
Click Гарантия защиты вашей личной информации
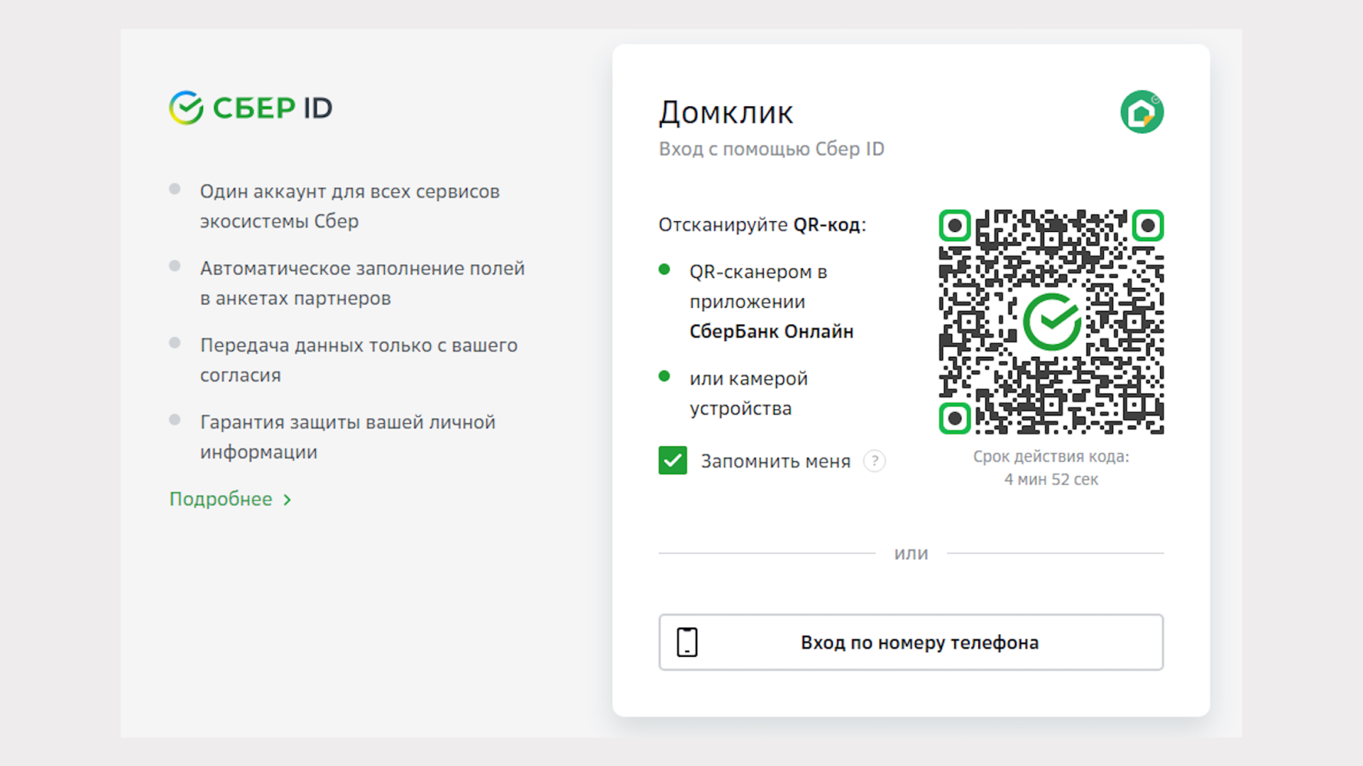point(348,437)
